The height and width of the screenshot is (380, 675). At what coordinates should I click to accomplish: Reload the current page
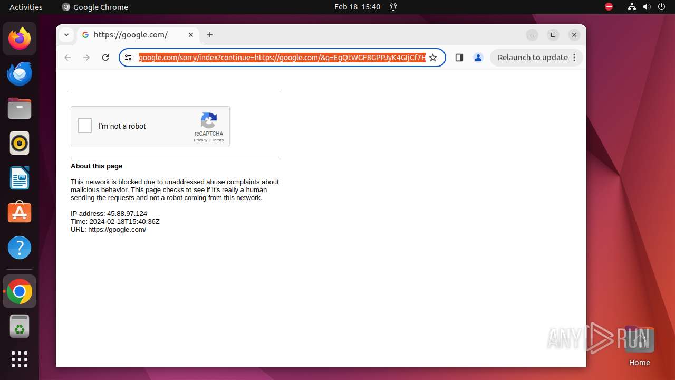[x=105, y=58]
